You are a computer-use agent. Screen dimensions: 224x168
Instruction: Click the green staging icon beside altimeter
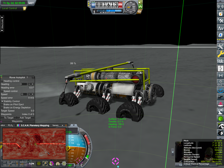click(140, 7)
